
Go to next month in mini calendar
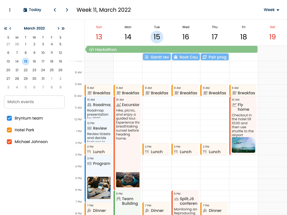coord(58,28)
